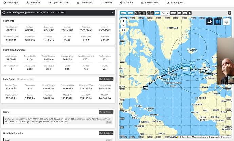The width and height of the screenshot is (234, 141).
Task: Click Prefile in the top toolbar
Action: point(106,3)
